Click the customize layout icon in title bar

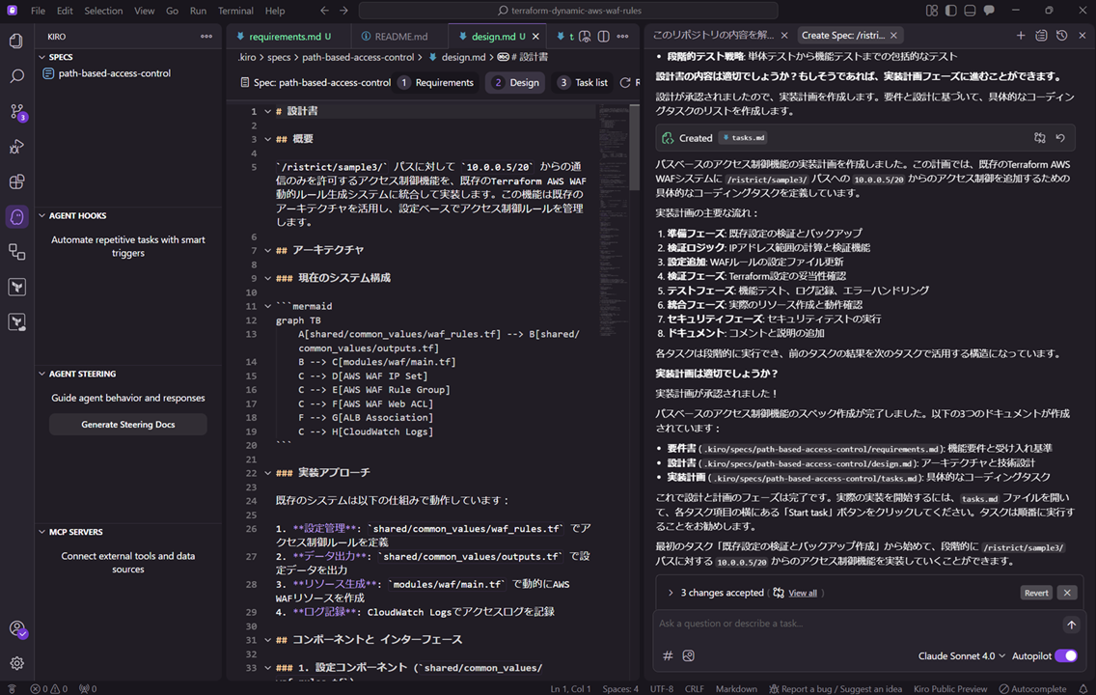[932, 11]
